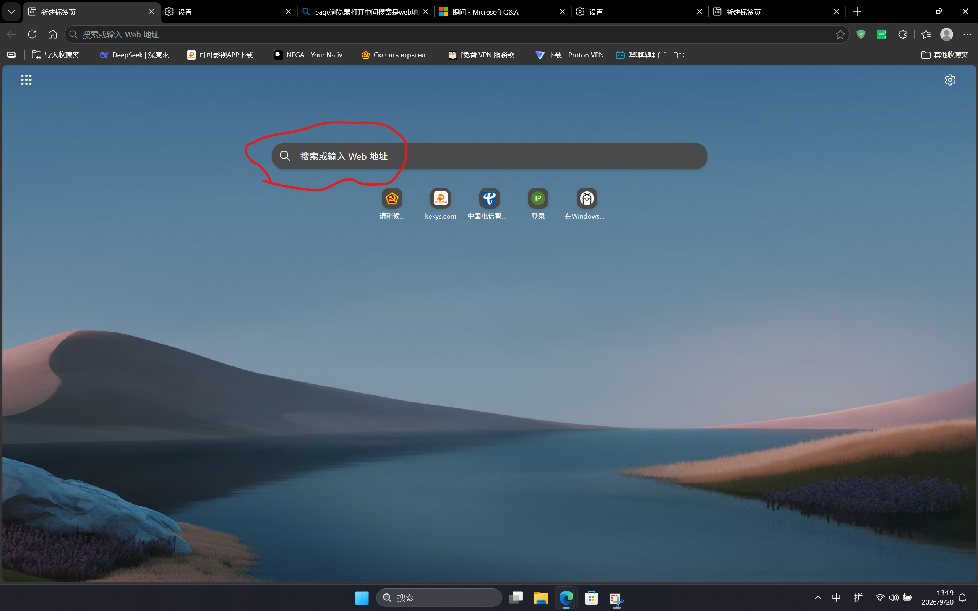
Task: Open the Favorites list icon
Action: (926, 34)
